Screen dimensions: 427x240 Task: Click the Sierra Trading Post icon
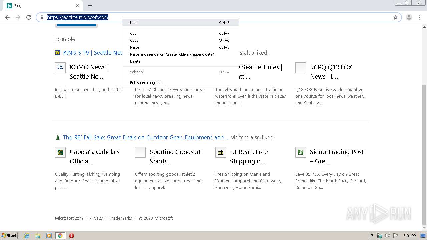point(301,152)
